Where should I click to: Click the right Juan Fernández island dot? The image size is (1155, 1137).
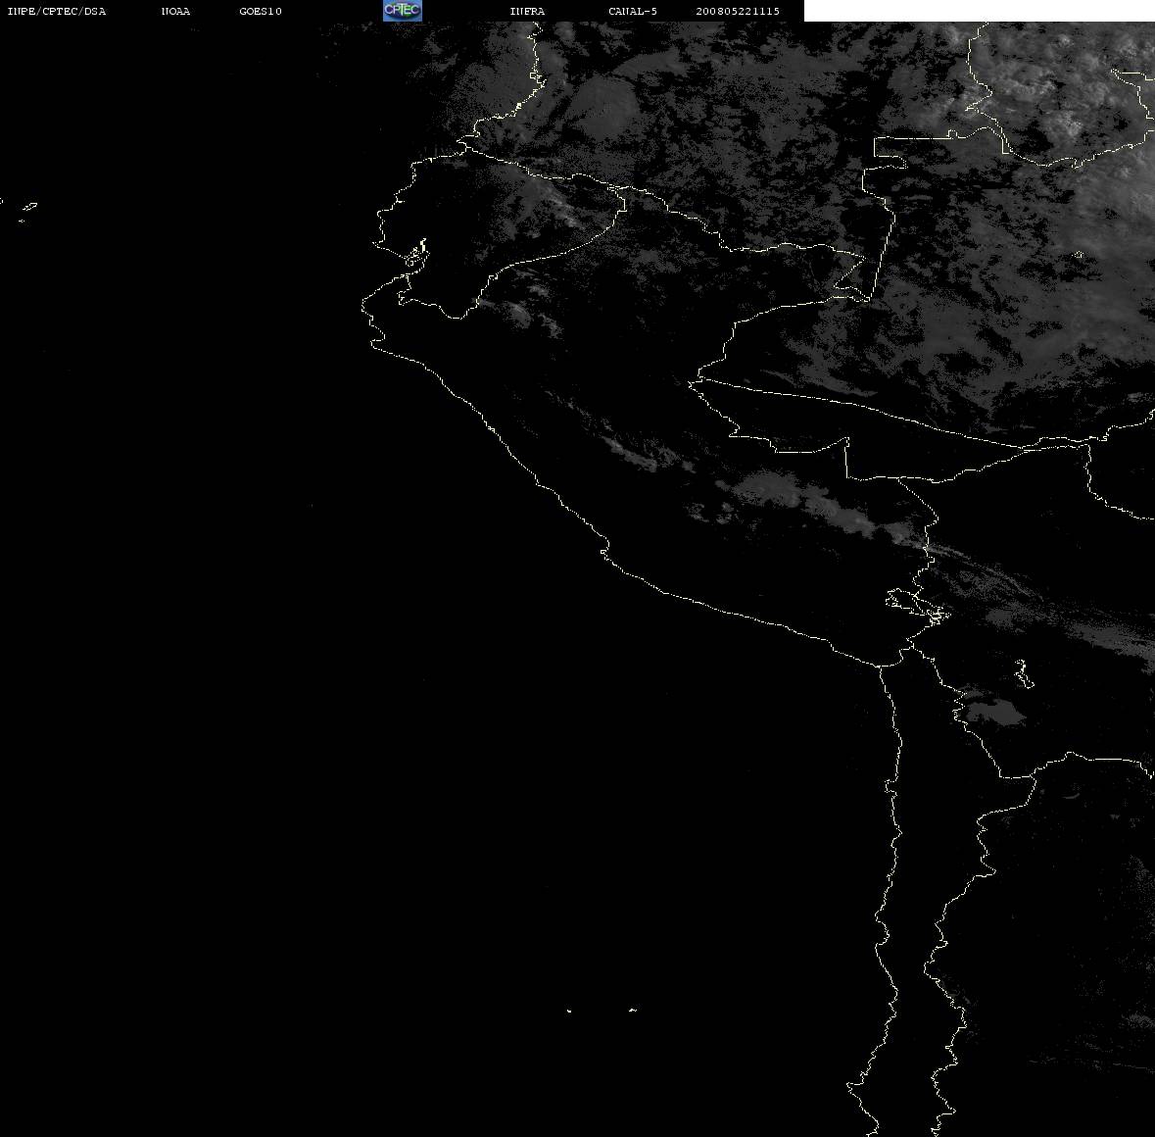632,1010
